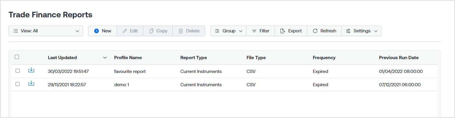Sort by Profile Name column
Image resolution: width=455 pixels, height=118 pixels.
[x=128, y=58]
